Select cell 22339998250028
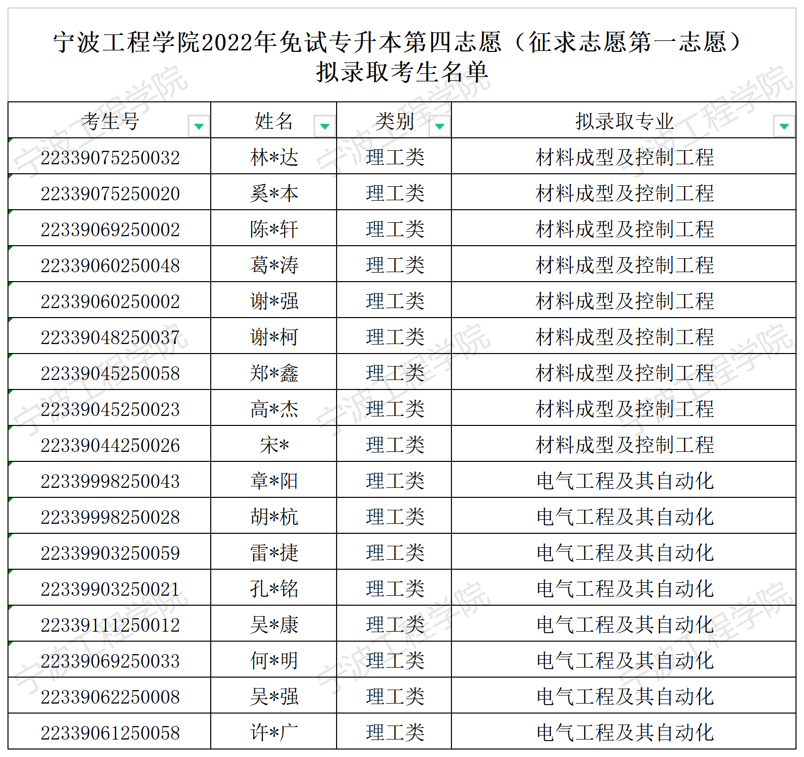The width and height of the screenshot is (804, 757). 109,516
